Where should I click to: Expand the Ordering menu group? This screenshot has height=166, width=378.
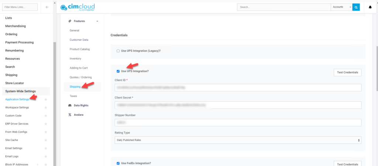11,34
